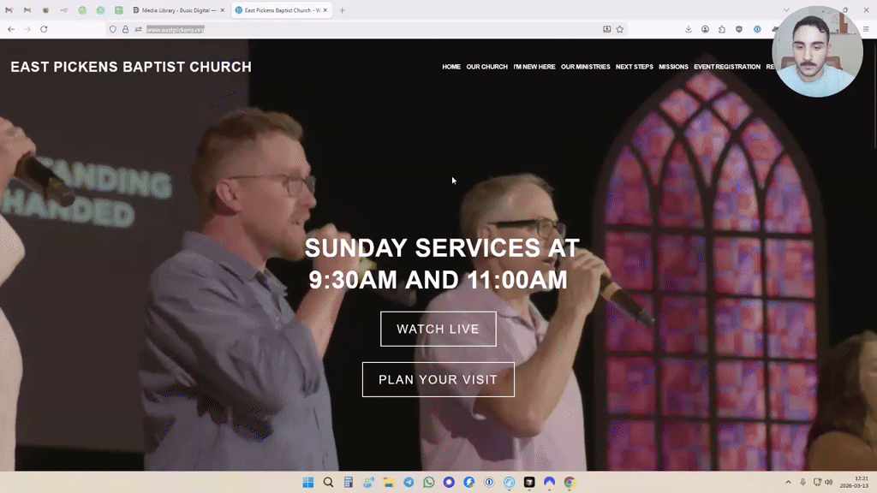Open the HOME nav menu item
Screen dimensions: 877x493
(451, 67)
